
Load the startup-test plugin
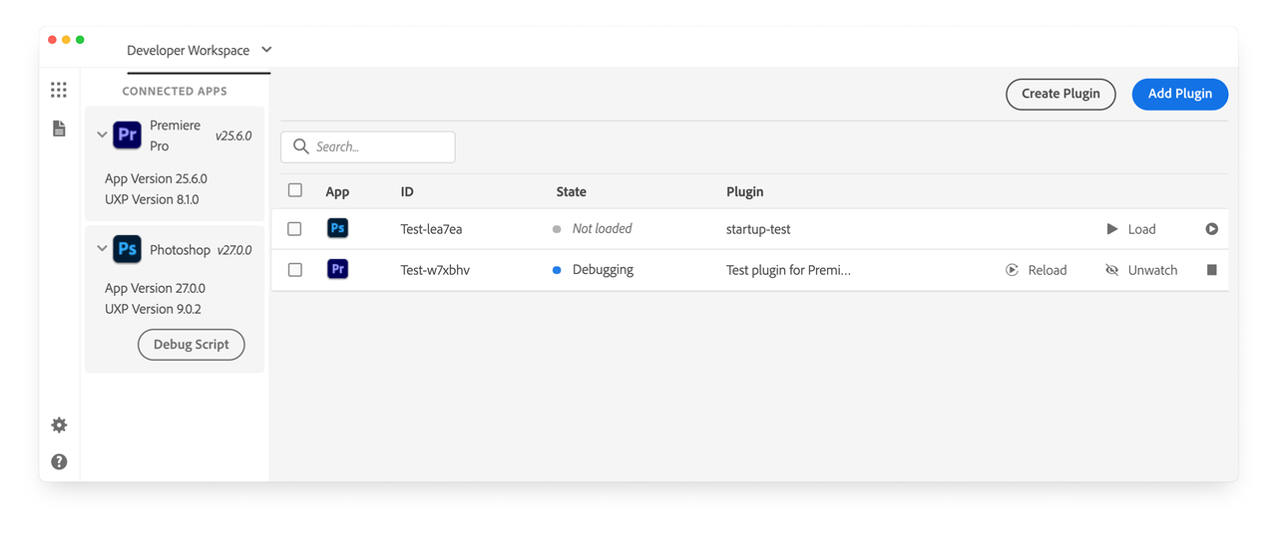pos(1130,229)
